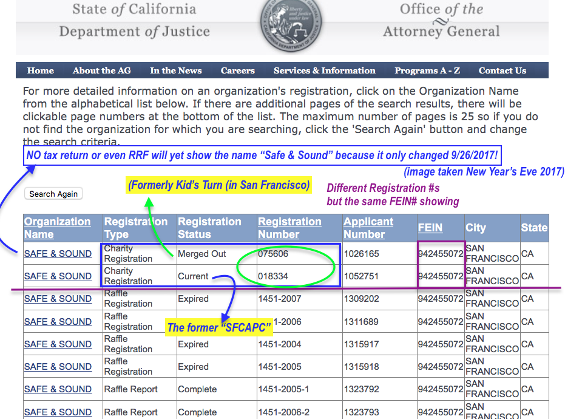The image size is (565, 419).
Task: Go to the Home menu item
Action: [41, 70]
